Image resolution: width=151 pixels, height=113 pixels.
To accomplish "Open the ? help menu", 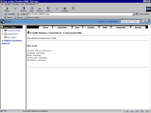I will click(x=37, y=4).
